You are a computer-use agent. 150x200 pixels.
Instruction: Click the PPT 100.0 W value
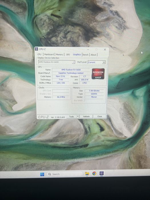[x=85, y=80]
